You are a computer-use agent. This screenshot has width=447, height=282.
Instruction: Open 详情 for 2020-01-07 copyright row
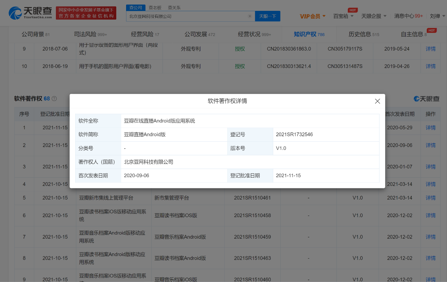pos(431,167)
